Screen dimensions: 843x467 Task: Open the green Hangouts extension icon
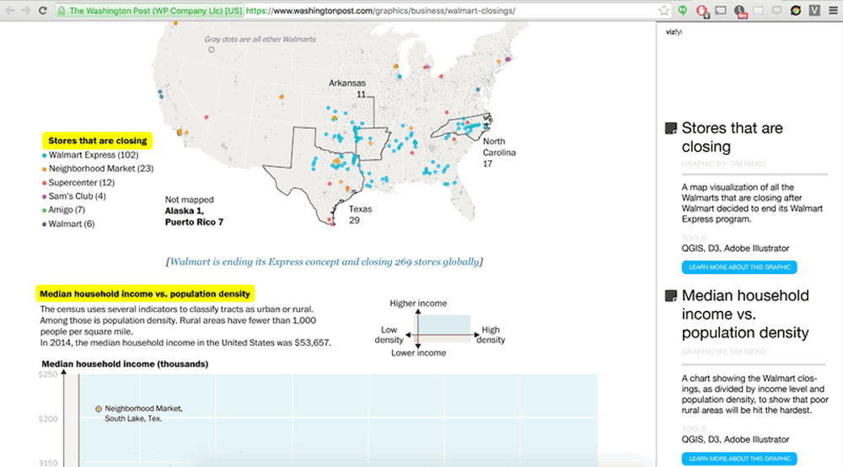coord(683,11)
